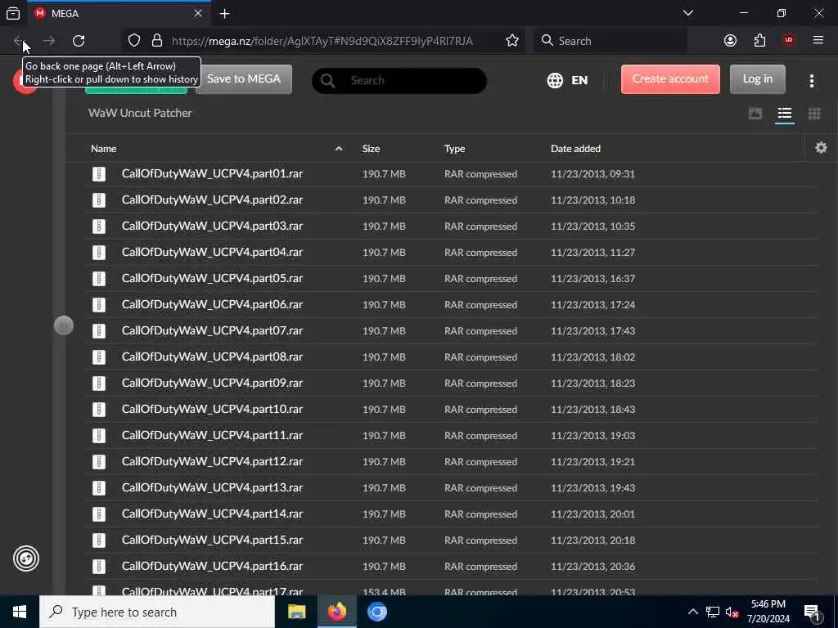Click the part01.rar file archive icon

pos(99,173)
